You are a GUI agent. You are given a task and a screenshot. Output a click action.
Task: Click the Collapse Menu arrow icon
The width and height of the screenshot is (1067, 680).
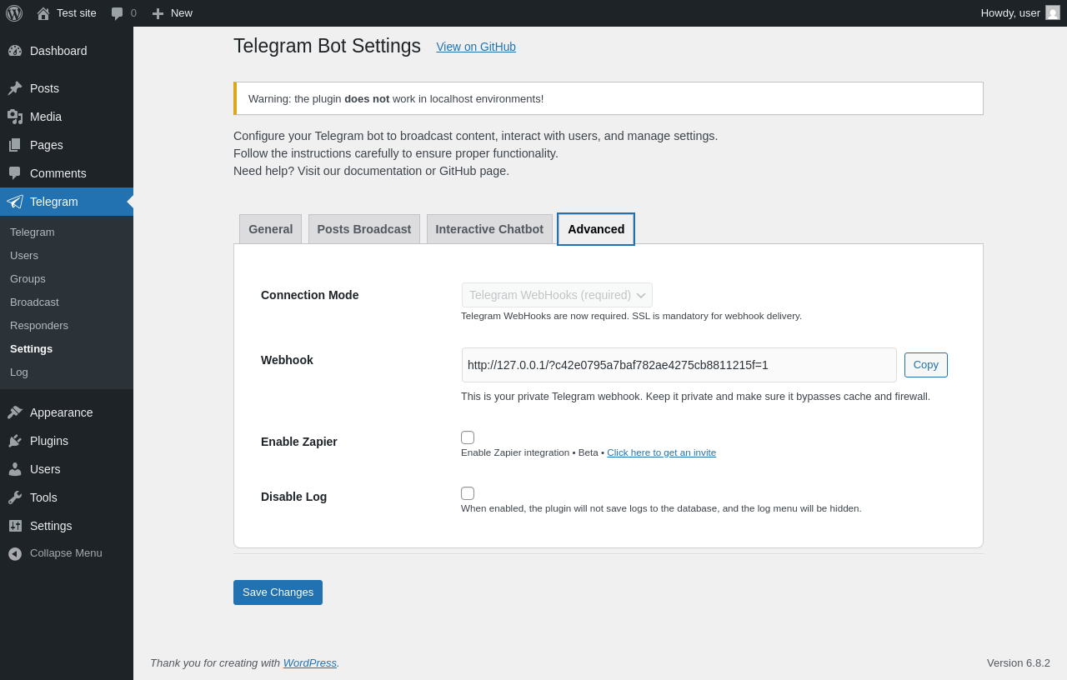(x=15, y=553)
